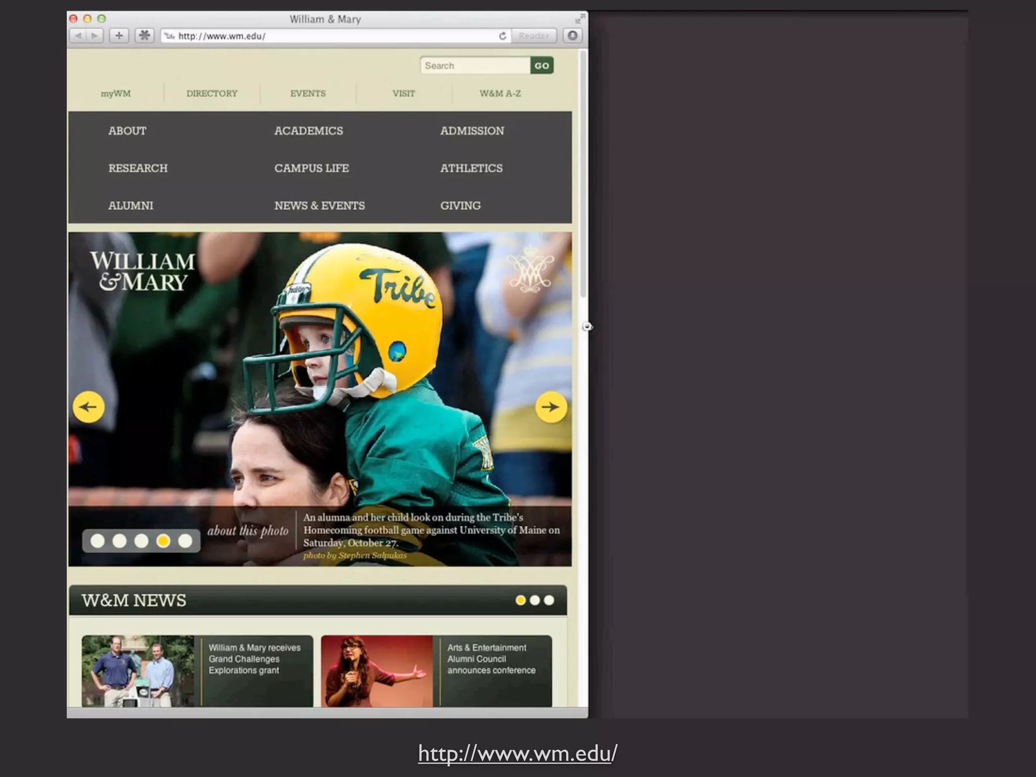Click the previous photo yellow arrow

pos(89,407)
